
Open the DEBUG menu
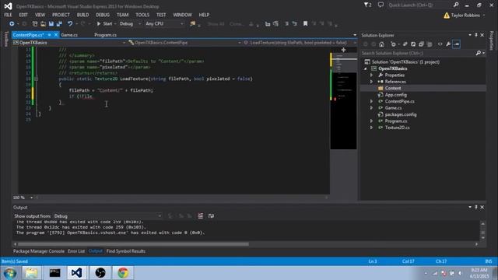tap(103, 15)
